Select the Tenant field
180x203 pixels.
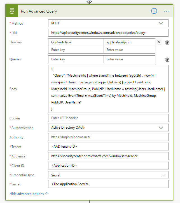pos(108,147)
